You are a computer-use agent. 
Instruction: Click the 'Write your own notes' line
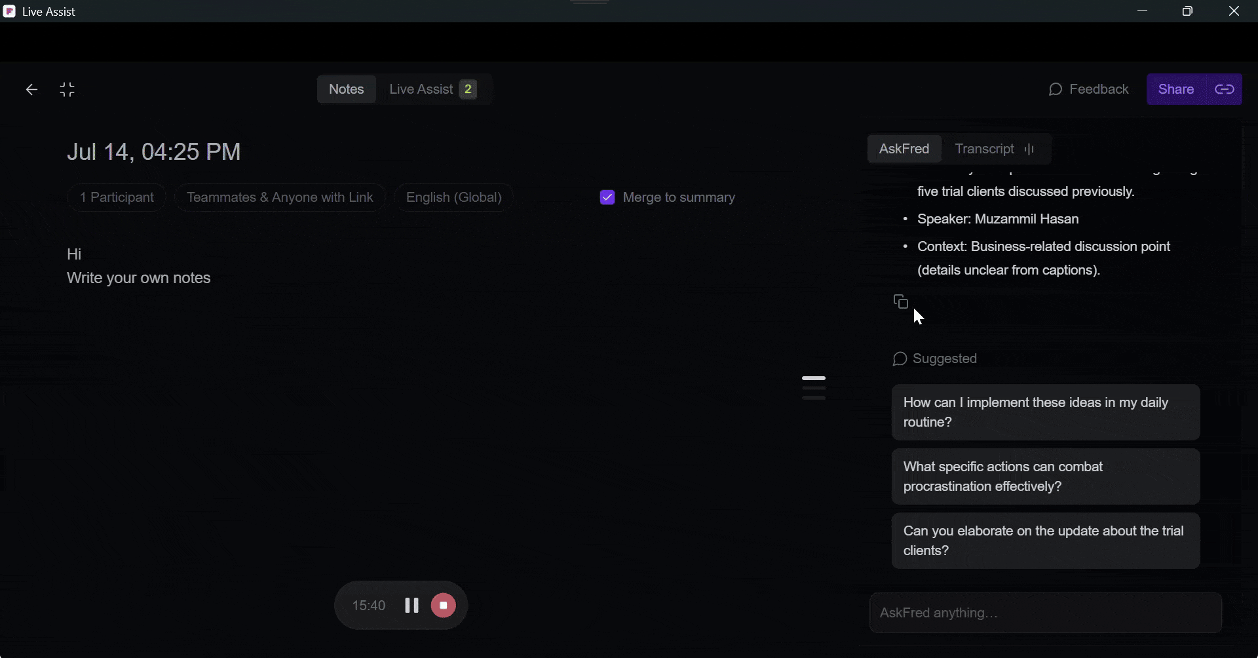pos(139,278)
